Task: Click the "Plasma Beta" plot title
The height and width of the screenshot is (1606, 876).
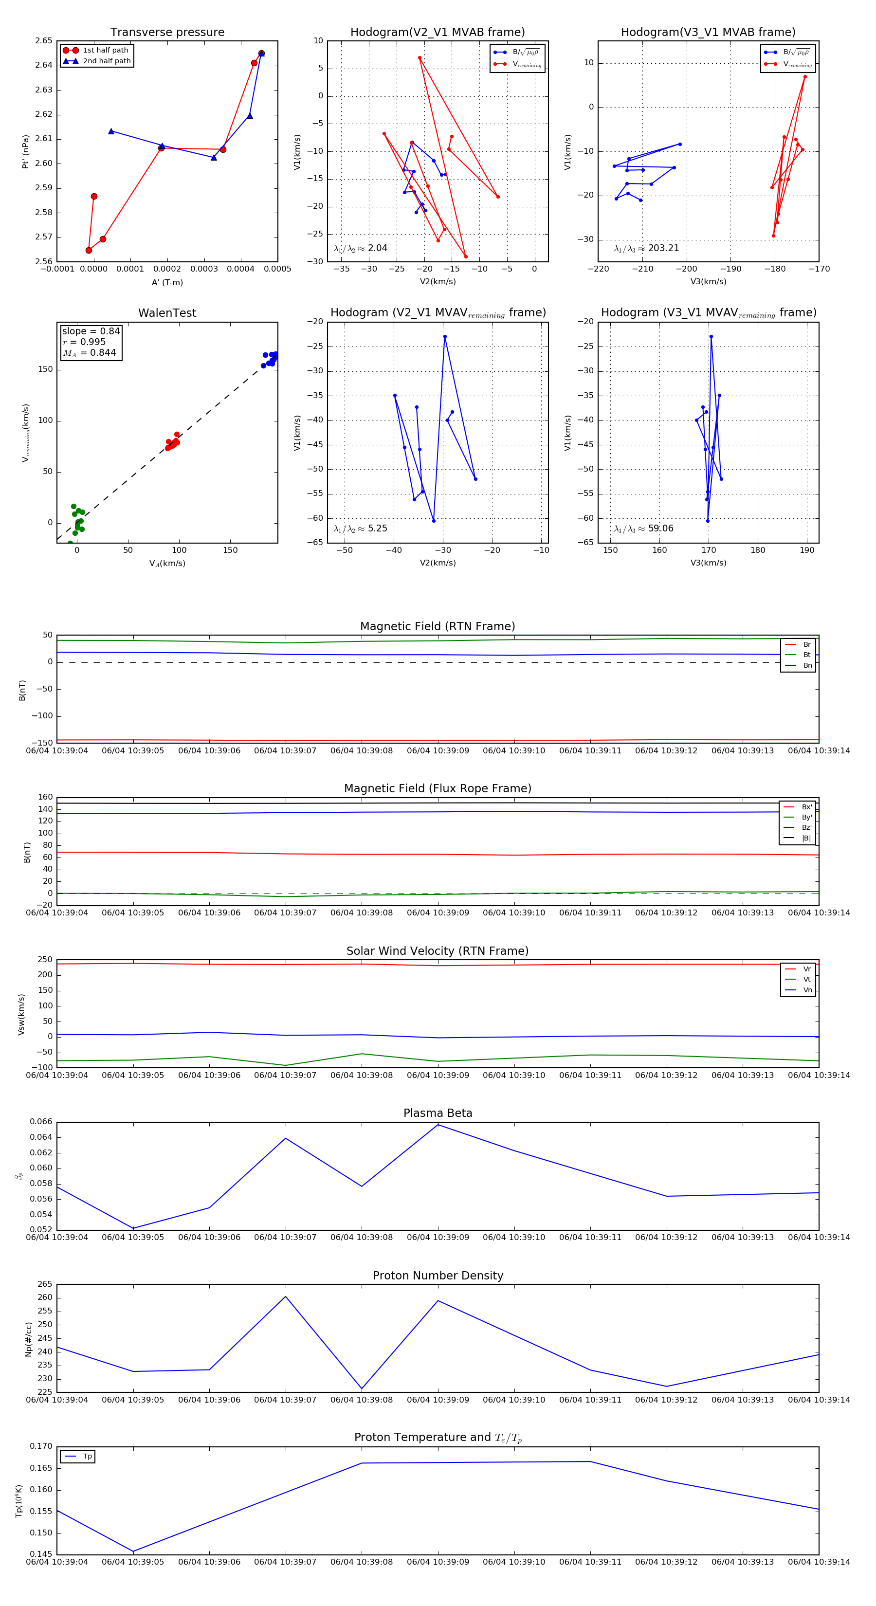Action: 438,1113
